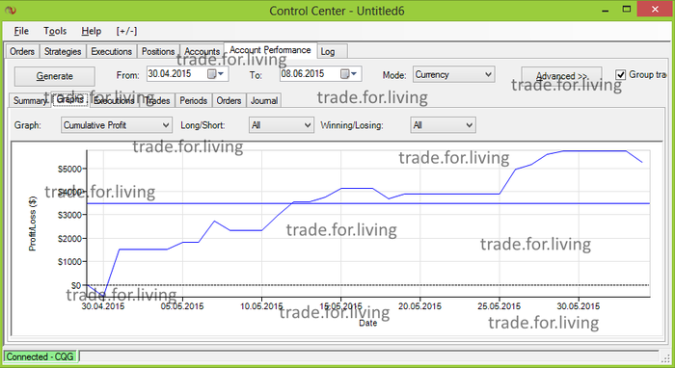Close the Control Center window

[655, 9]
